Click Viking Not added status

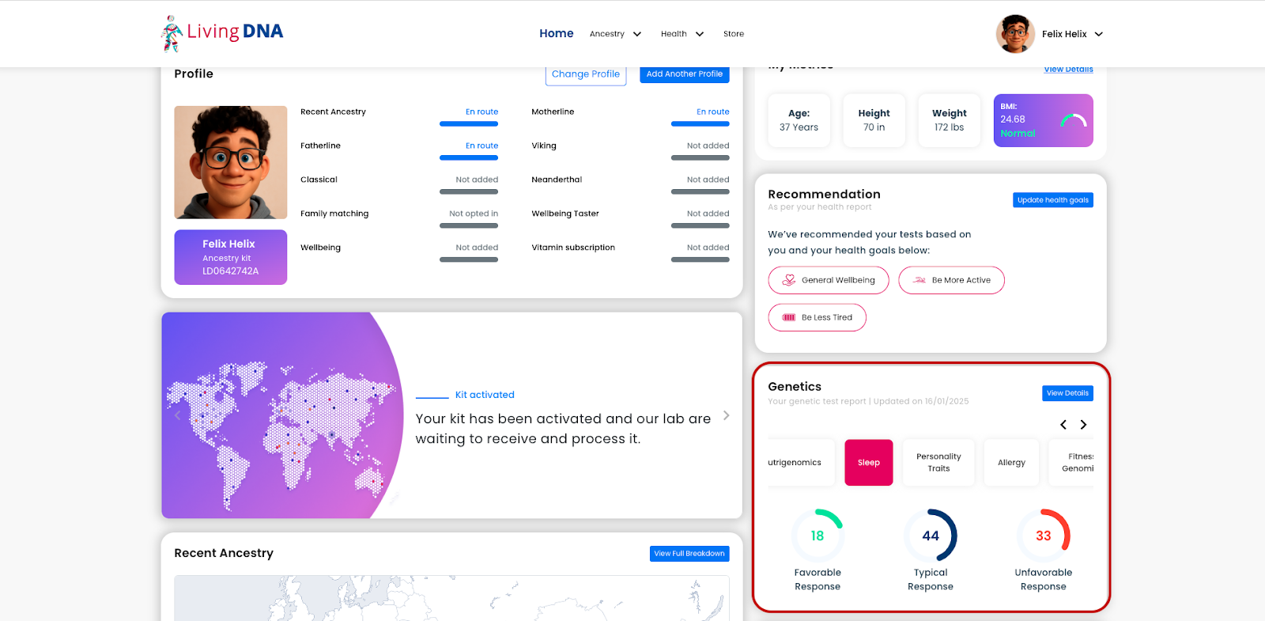click(708, 146)
